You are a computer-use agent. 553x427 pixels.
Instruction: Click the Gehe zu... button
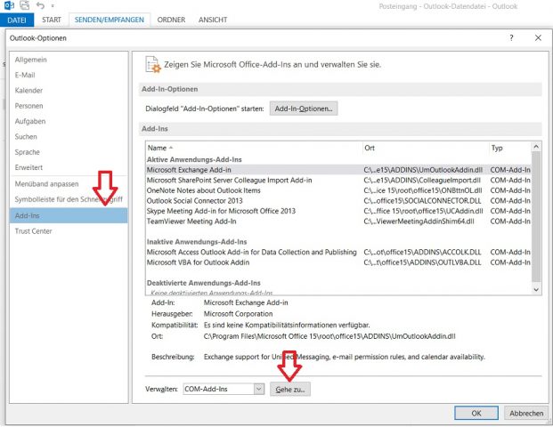click(292, 390)
